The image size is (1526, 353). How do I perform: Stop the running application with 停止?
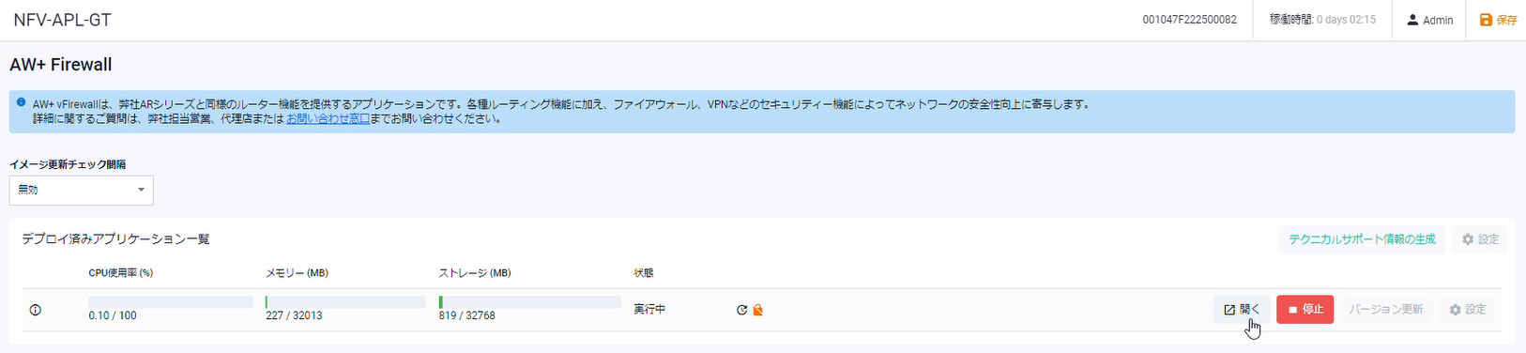click(x=1305, y=309)
